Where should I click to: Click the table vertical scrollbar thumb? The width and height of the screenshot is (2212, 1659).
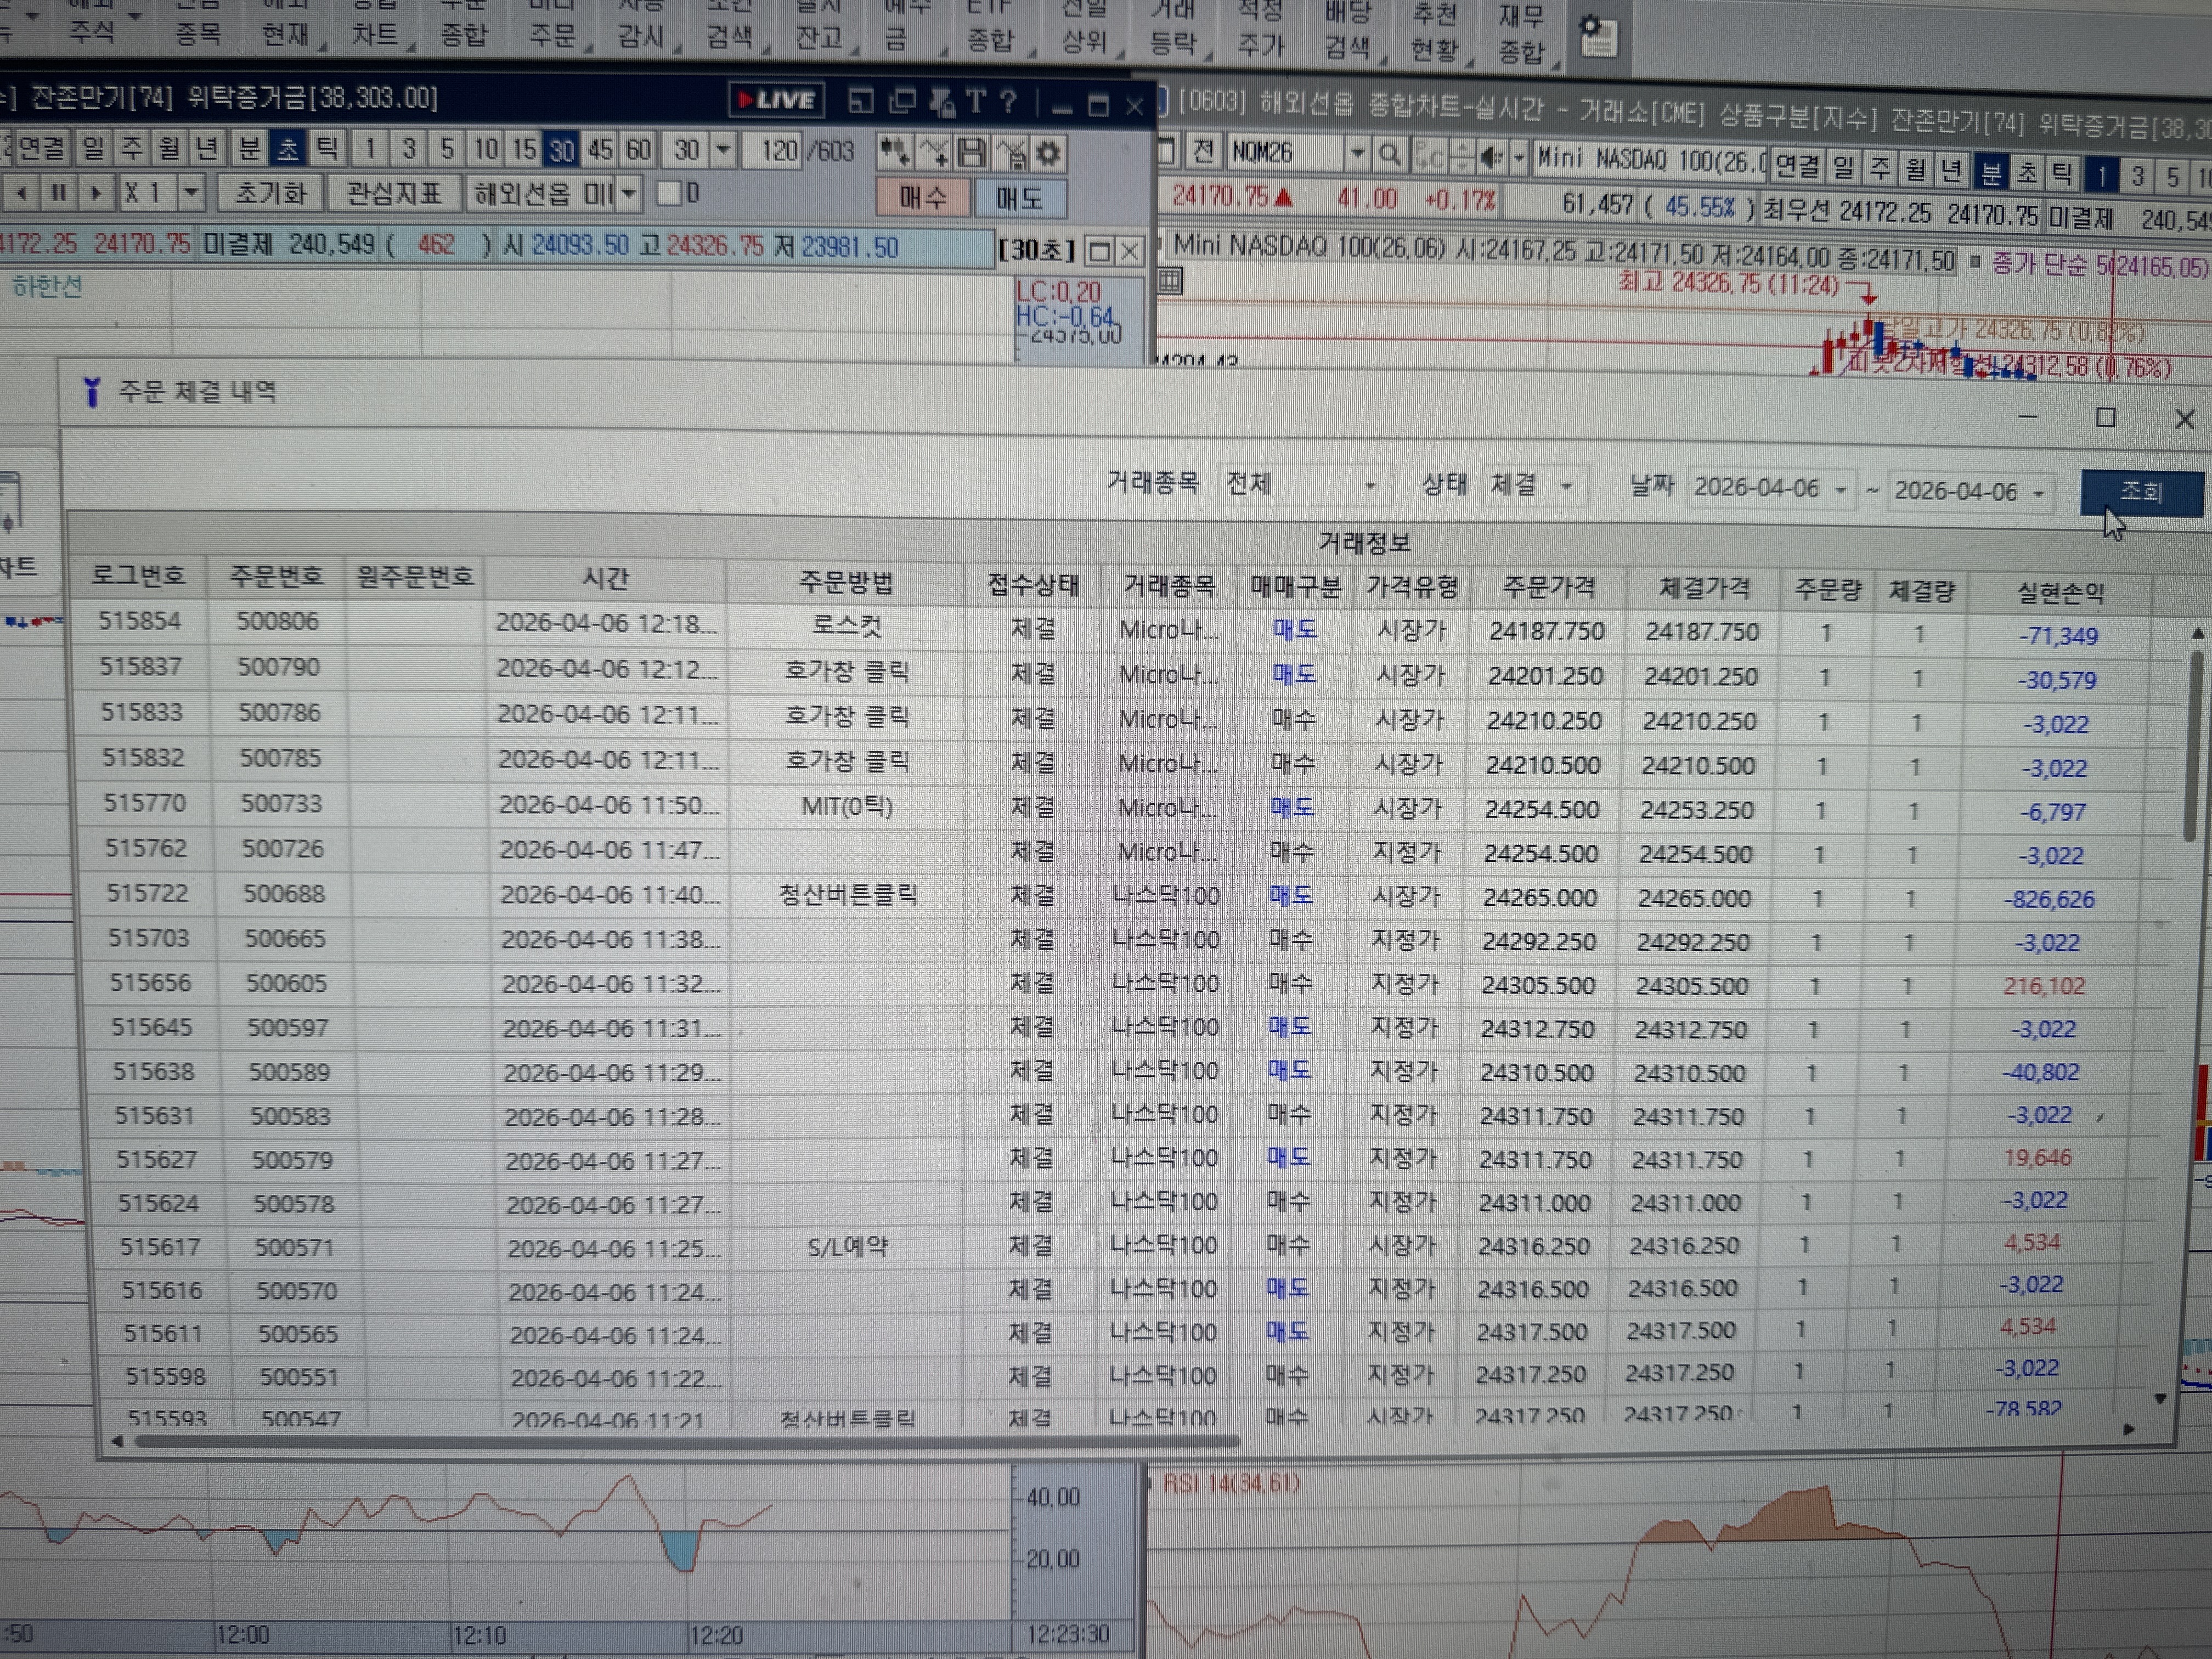coord(2195,746)
